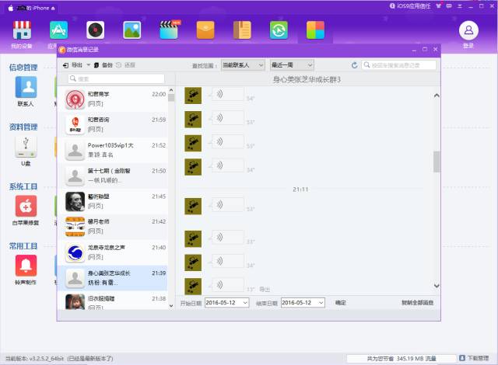Click the 备份 backup button

click(x=103, y=65)
